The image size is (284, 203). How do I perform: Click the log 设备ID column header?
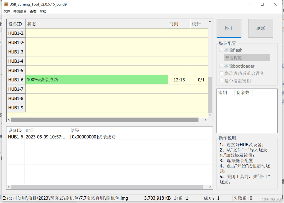pos(16,130)
